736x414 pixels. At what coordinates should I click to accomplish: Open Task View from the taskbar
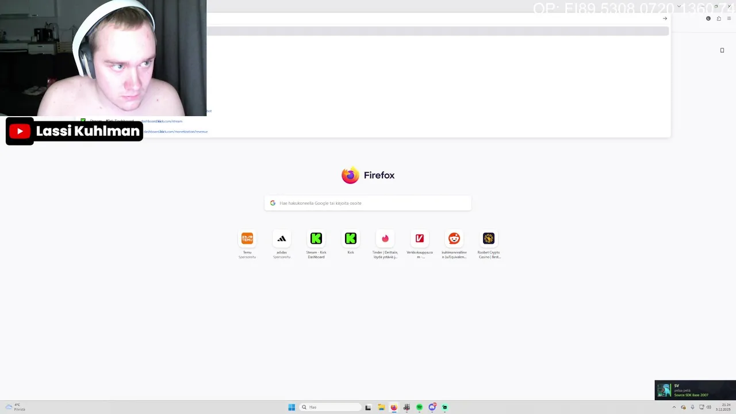368,407
